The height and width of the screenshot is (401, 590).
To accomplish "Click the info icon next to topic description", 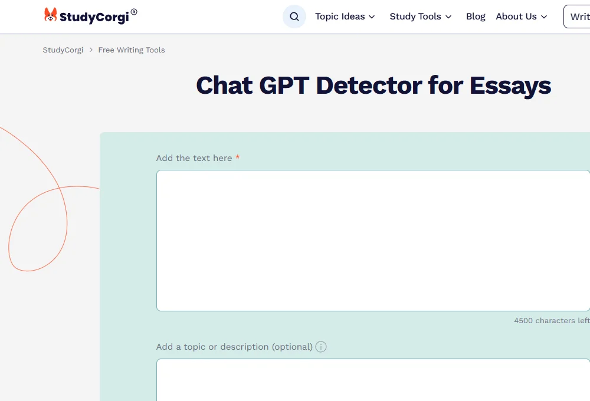I will 321,347.
